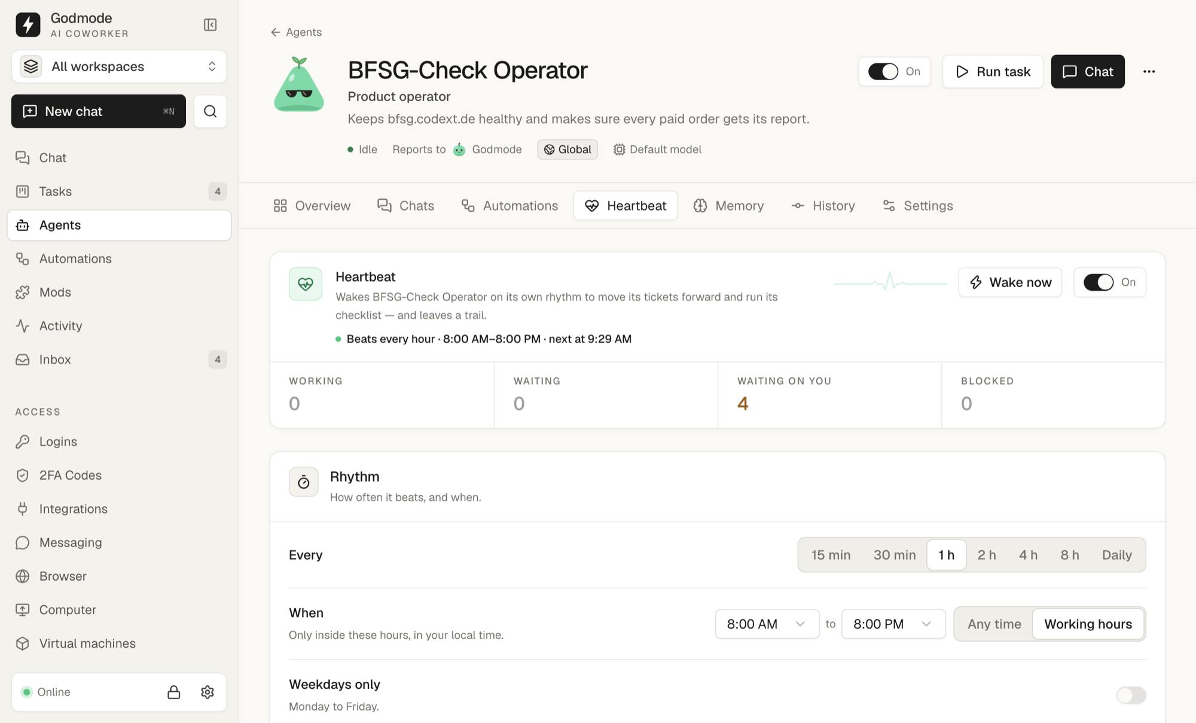Screen dimensions: 1196x723
Task: Collapse the sidebar with the panel icon
Action: pos(210,25)
